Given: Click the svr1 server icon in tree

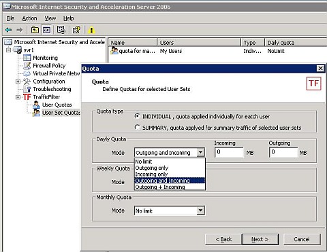Looking at the screenshot, I should (18, 50).
